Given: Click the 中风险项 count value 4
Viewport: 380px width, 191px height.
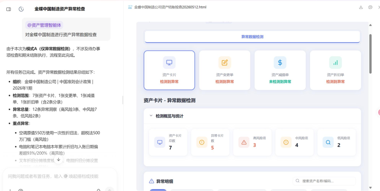Looking at the screenshot, I should (x=297, y=145).
